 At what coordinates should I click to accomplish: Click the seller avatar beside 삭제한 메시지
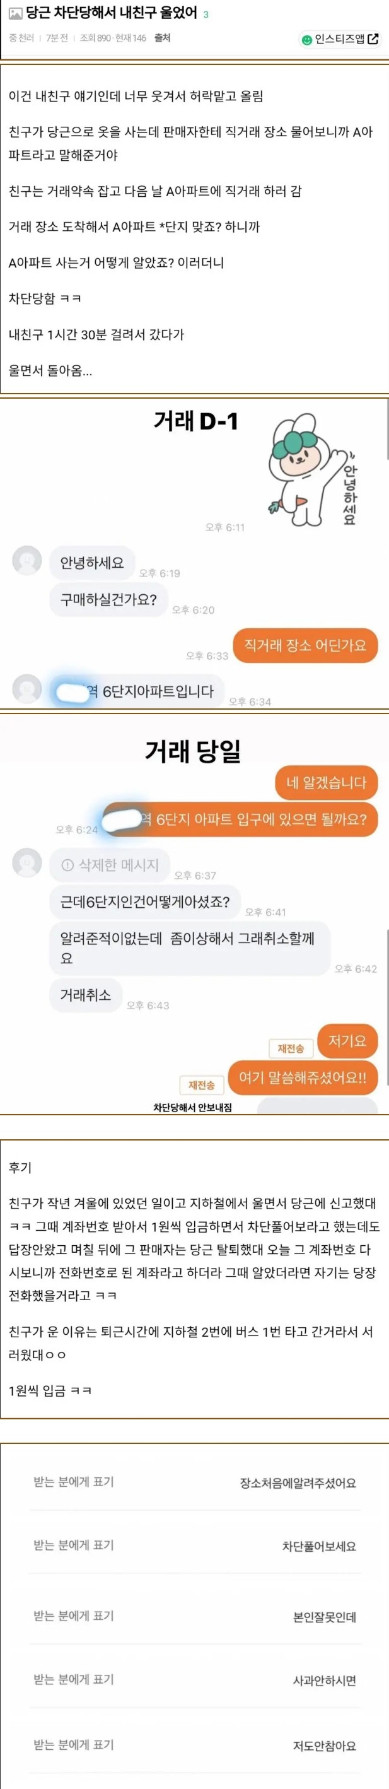[x=27, y=862]
